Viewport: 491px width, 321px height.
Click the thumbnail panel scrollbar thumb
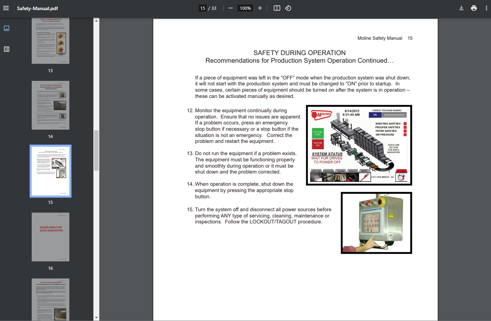pyautogui.click(x=97, y=151)
